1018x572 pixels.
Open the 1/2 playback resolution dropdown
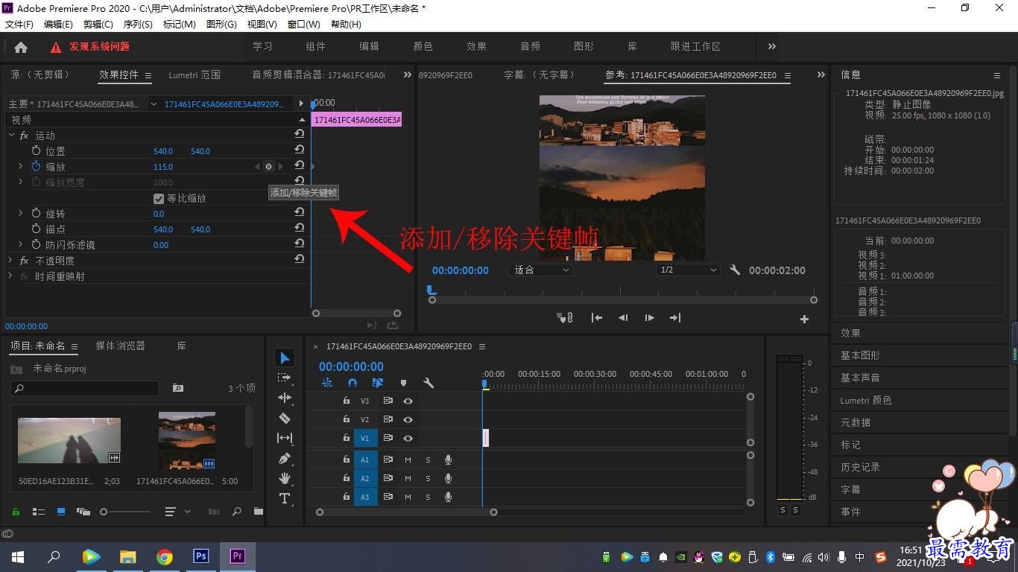(x=688, y=270)
